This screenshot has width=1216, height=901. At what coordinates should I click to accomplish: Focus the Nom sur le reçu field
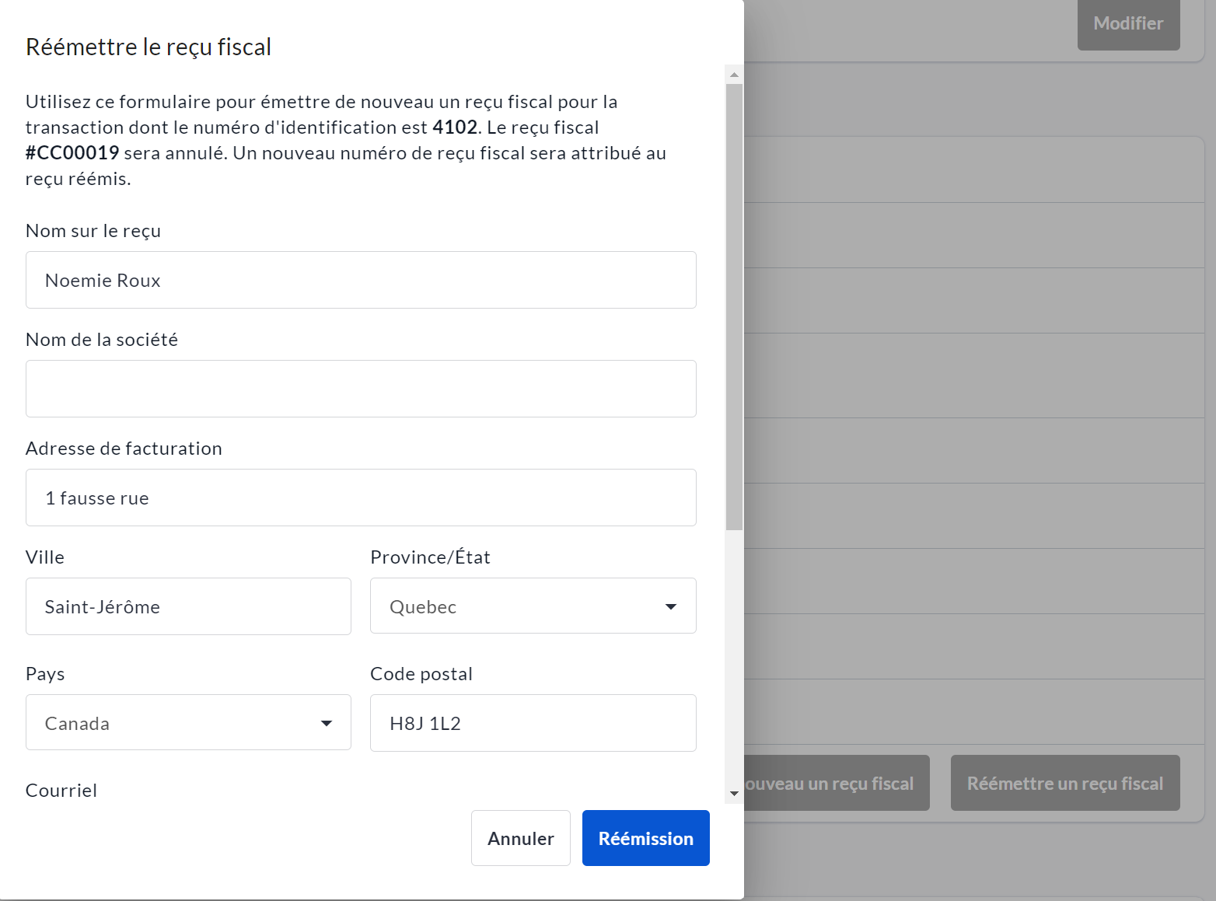point(361,280)
